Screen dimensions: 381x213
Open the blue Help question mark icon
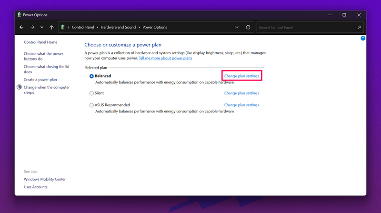pyautogui.click(x=363, y=38)
